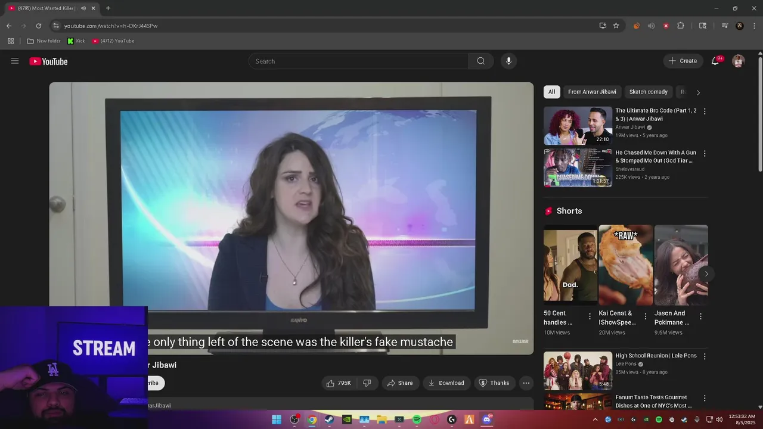Open the Anwar Jibawi channel under Bro Code

pyautogui.click(x=630, y=127)
